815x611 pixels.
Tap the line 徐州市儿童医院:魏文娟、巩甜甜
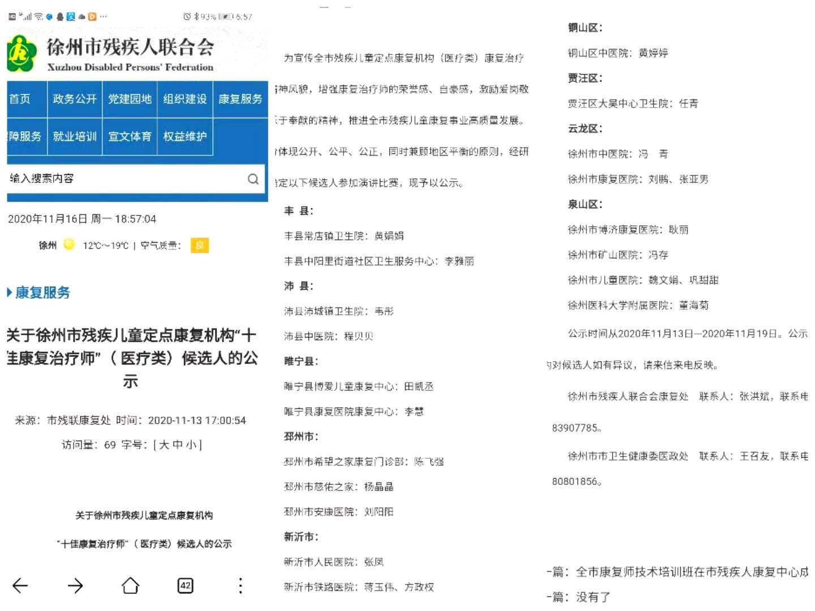click(644, 280)
